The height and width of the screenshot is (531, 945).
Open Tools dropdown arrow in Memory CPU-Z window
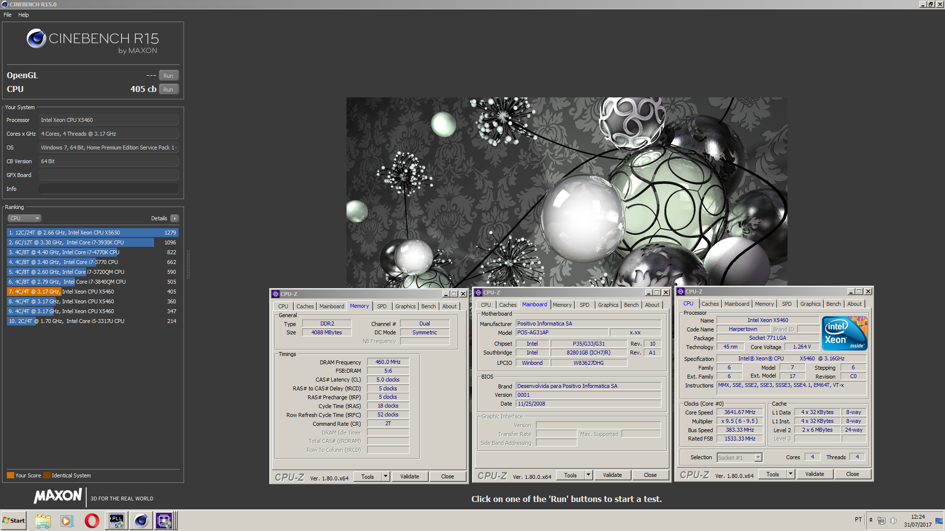386,476
